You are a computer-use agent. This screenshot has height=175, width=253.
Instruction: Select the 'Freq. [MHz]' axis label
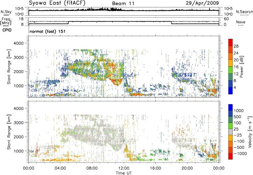(x=6, y=21)
